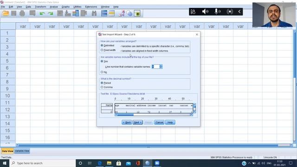The image size is (297, 167).
Task: Open the Graphs menu
Action: (x=65, y=6)
